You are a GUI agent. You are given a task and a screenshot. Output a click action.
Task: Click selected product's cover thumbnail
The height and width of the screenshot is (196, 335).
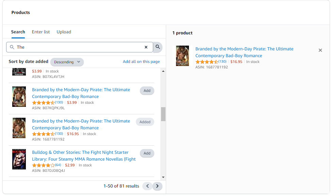(182, 56)
